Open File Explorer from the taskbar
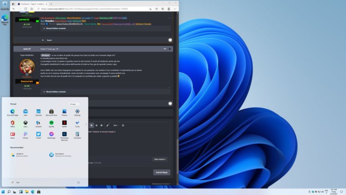The height and width of the screenshot is (195, 346). (27, 192)
